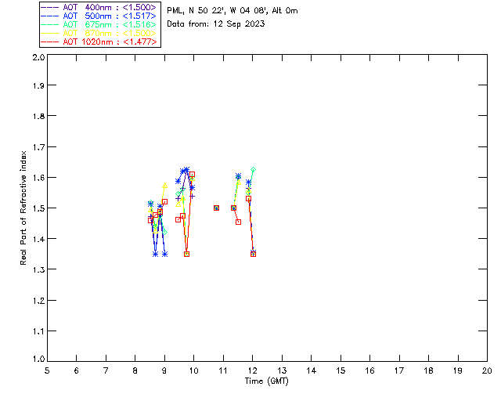501x401 pixels.
Task: Click the red dashed line sample for 1020nm
Action: (50, 42)
